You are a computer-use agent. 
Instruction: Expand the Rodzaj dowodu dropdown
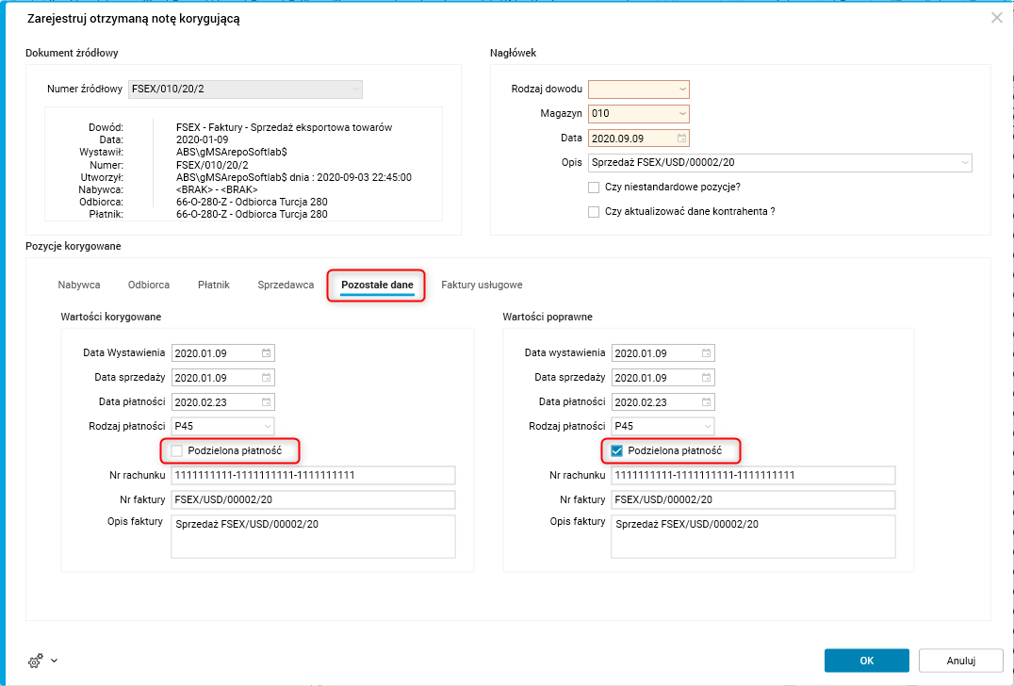click(682, 90)
